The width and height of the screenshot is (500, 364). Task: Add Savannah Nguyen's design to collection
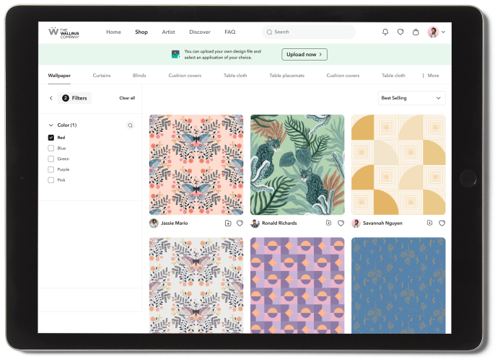tap(429, 223)
